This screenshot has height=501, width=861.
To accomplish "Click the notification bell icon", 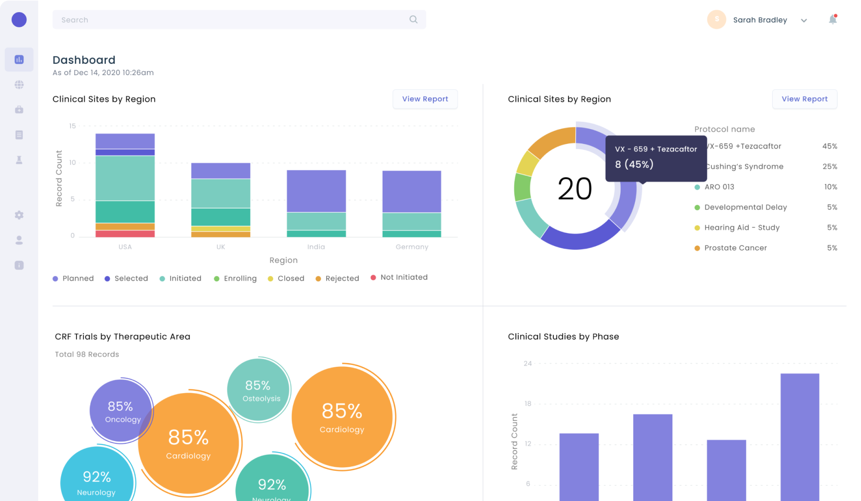I will point(833,20).
